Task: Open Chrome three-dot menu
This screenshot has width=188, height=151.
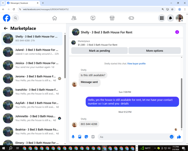Action: tap(185, 9)
